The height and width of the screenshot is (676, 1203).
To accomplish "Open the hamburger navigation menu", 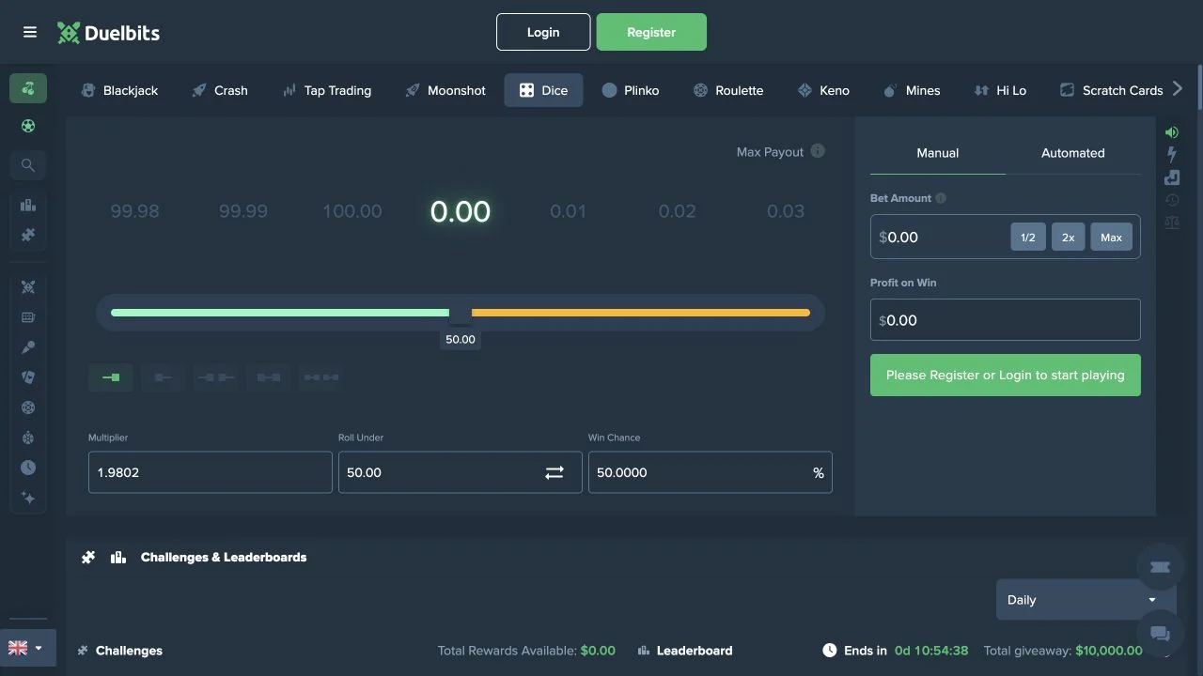I will point(30,32).
